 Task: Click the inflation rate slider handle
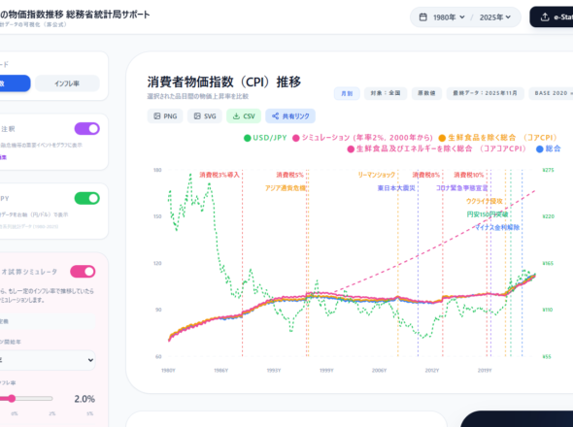[12, 399]
